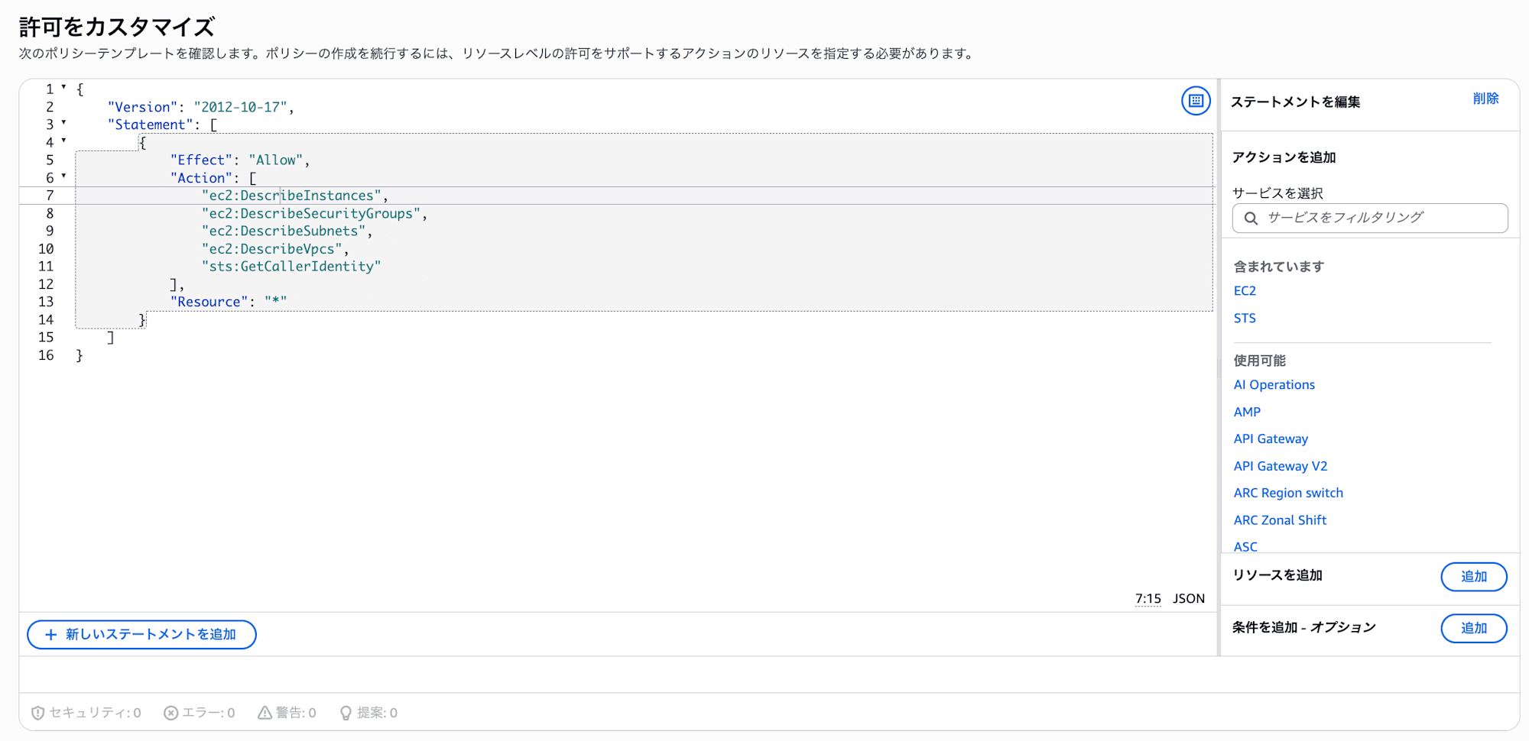Focus the サービスをフィルタリング search field
Screen dimensions: 1529x741
[x=1370, y=218]
